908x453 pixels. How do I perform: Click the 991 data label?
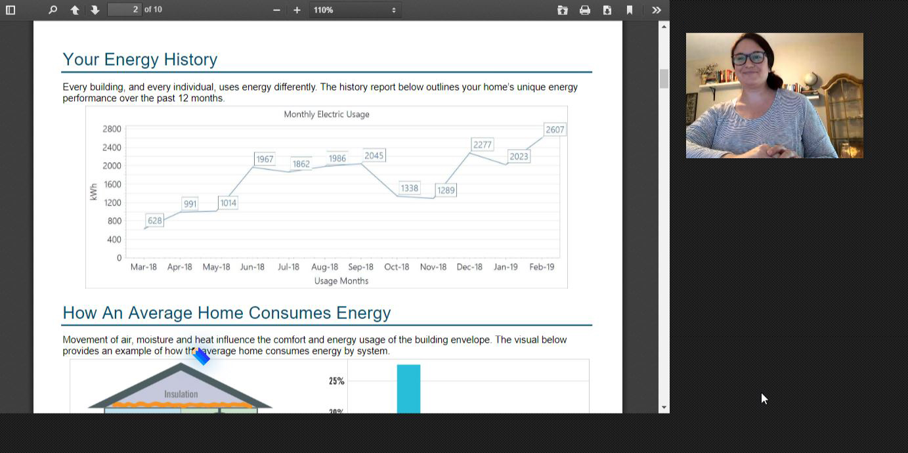[x=190, y=204]
